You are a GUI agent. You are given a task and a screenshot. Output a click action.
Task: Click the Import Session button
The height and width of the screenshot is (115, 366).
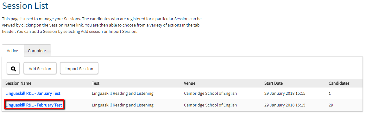(x=79, y=68)
